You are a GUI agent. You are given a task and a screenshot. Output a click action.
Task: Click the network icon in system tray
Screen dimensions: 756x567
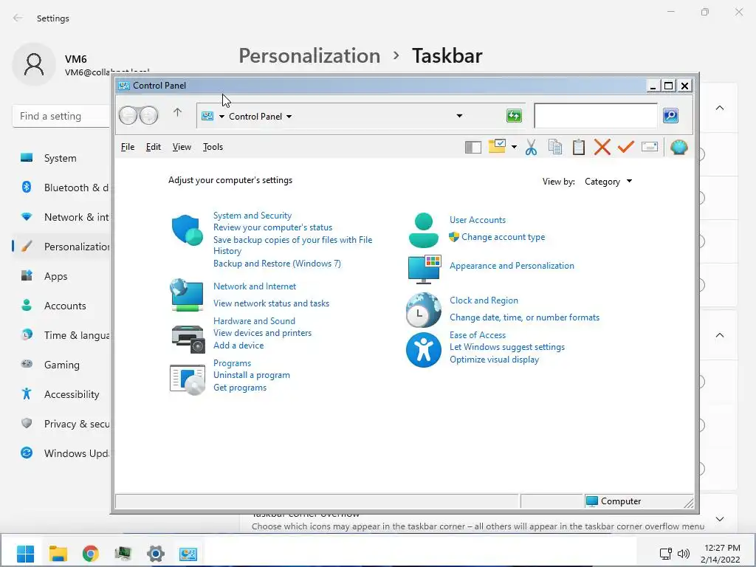(x=666, y=554)
